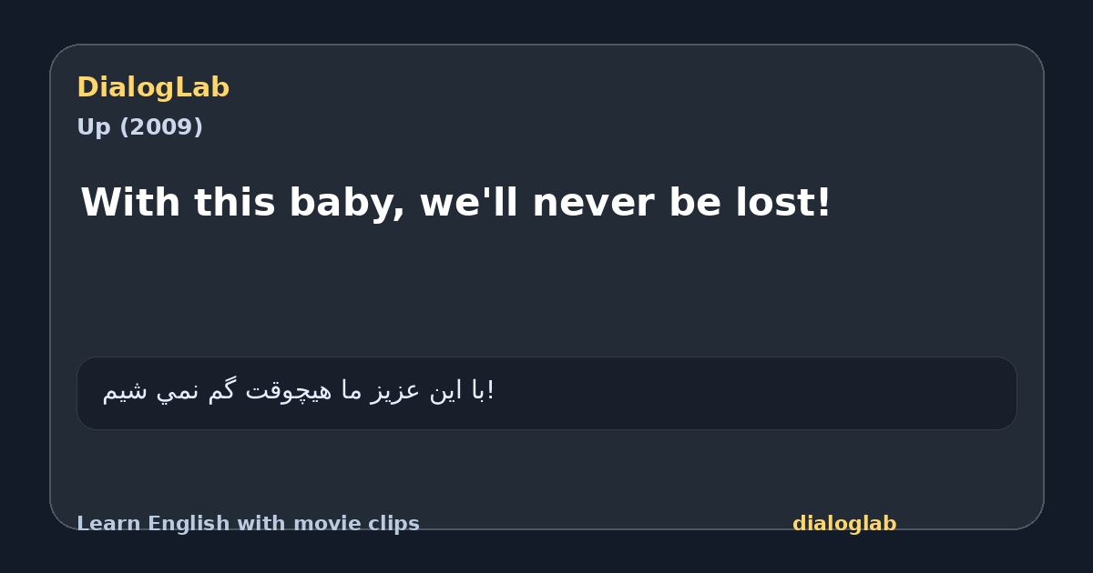The width and height of the screenshot is (1093, 573).
Task: Click the word "movie" in the footer tagline
Action: 325,524
